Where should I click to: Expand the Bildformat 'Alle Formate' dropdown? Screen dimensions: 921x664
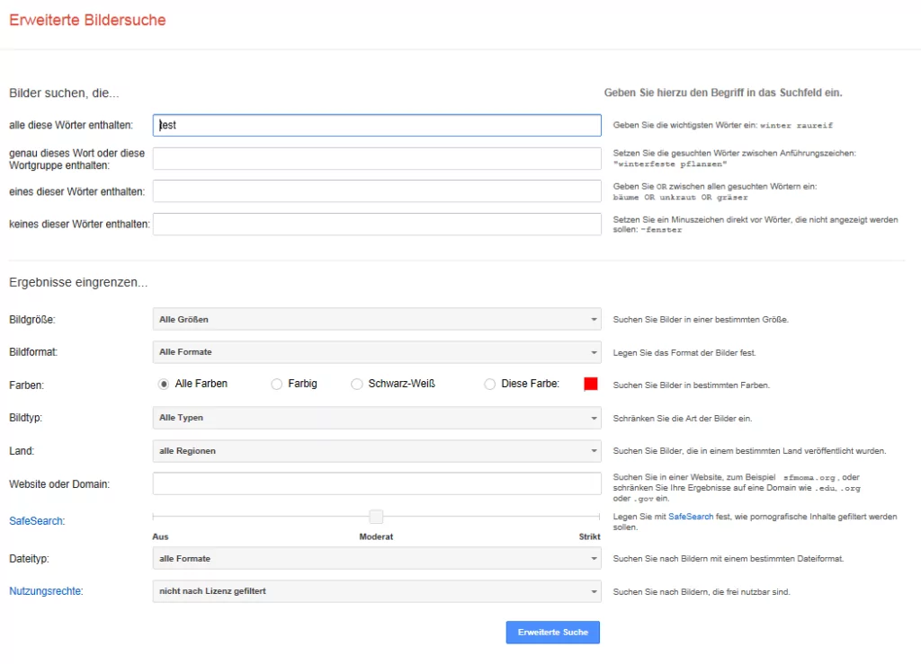376,352
